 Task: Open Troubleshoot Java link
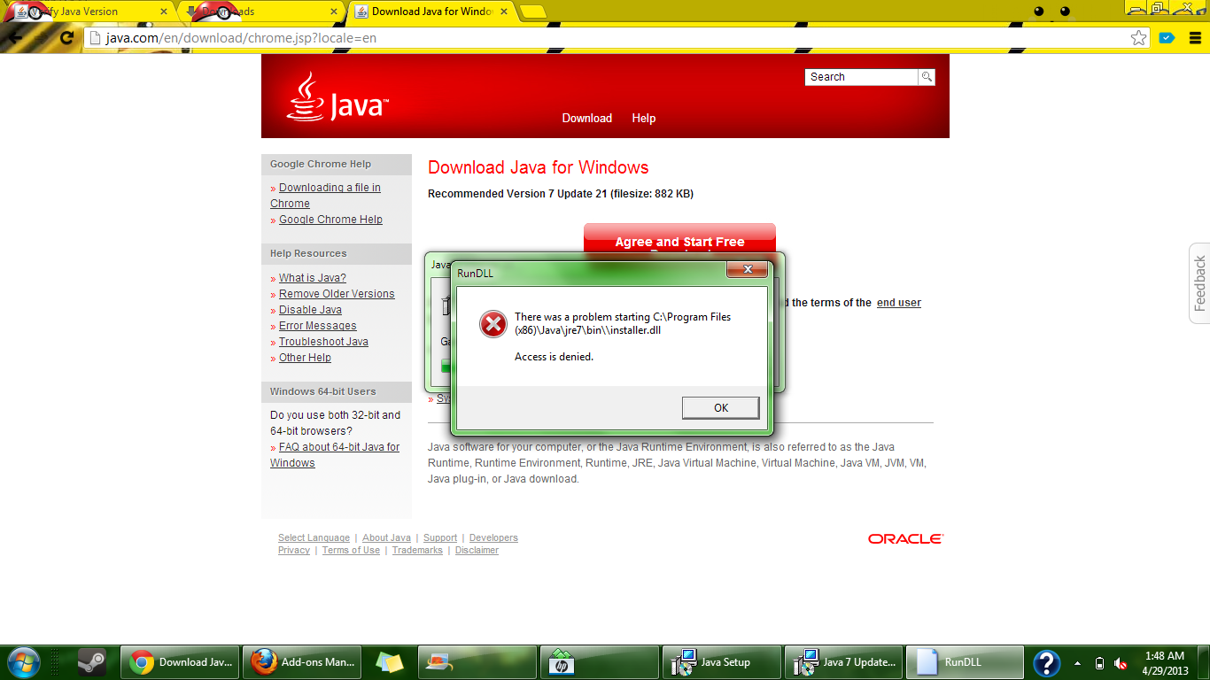click(x=323, y=342)
